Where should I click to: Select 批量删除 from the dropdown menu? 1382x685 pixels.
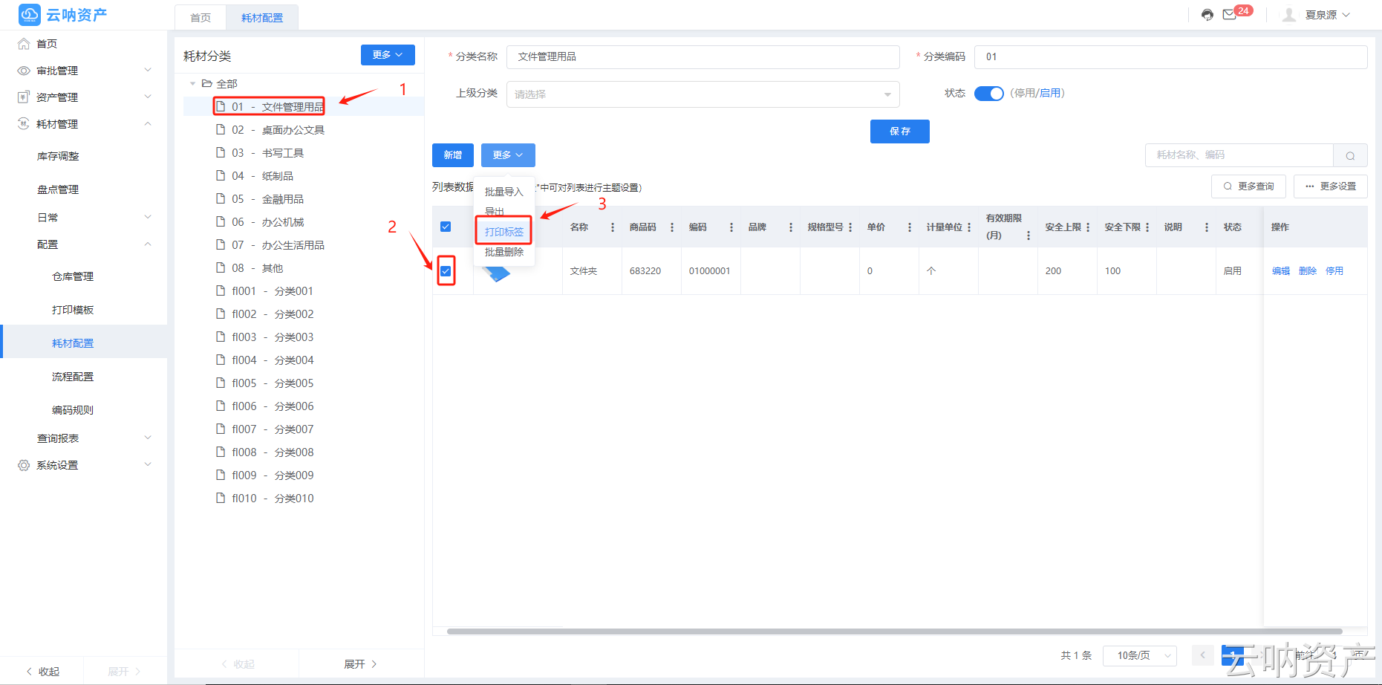tap(504, 252)
